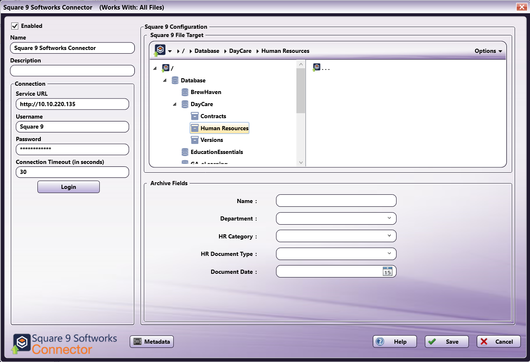Click the tree scroll down arrow
The height and width of the screenshot is (362, 530).
click(301, 163)
